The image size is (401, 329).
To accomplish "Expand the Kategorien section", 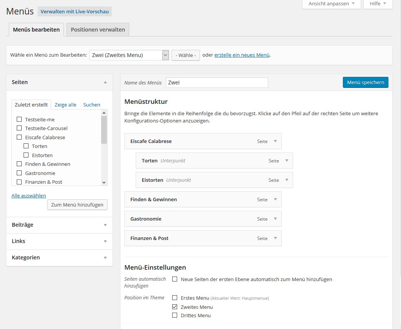I will (x=105, y=257).
